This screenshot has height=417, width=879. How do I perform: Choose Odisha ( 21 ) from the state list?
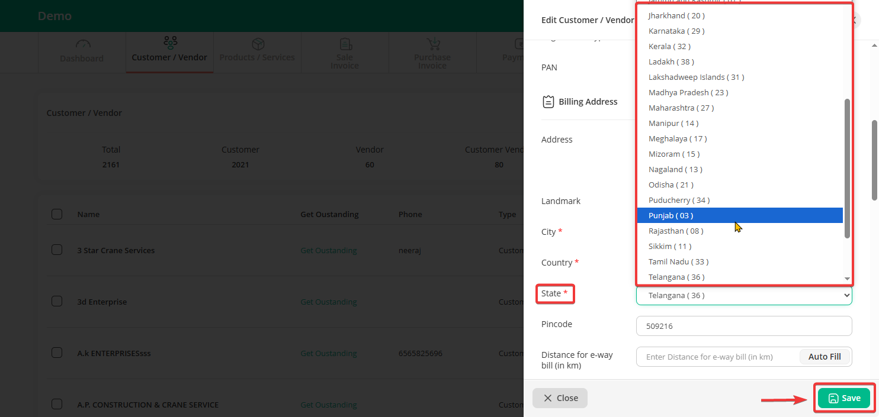pyautogui.click(x=740, y=185)
